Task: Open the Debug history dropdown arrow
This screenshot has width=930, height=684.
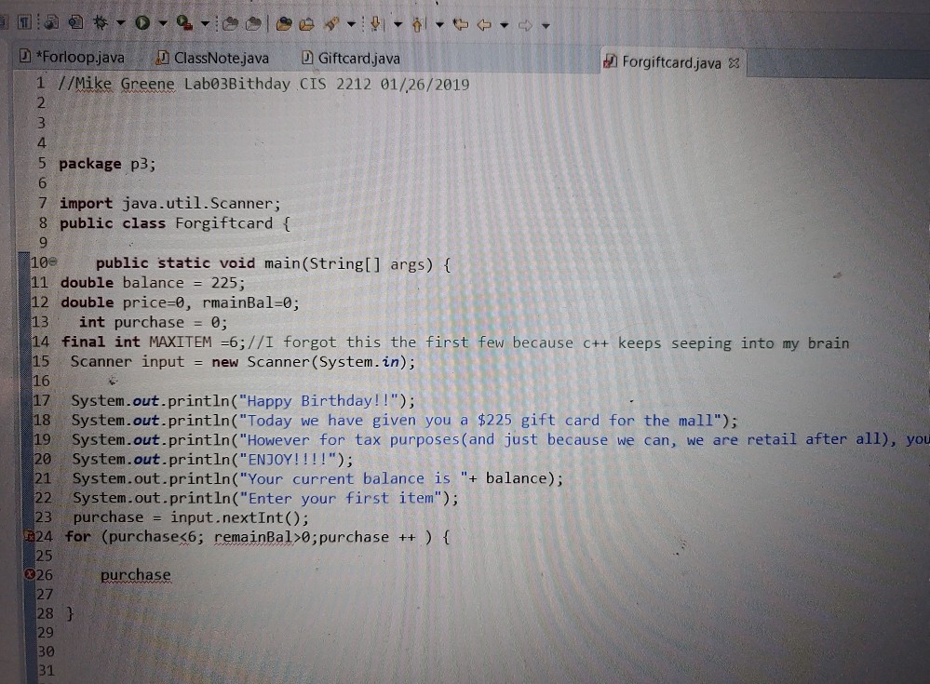Action: coord(120,20)
